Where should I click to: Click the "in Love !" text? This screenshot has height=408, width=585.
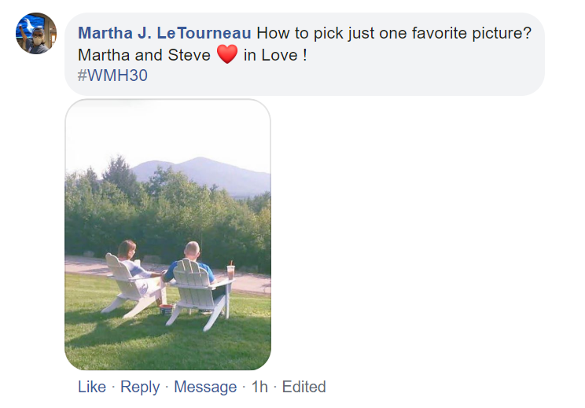tap(275, 56)
